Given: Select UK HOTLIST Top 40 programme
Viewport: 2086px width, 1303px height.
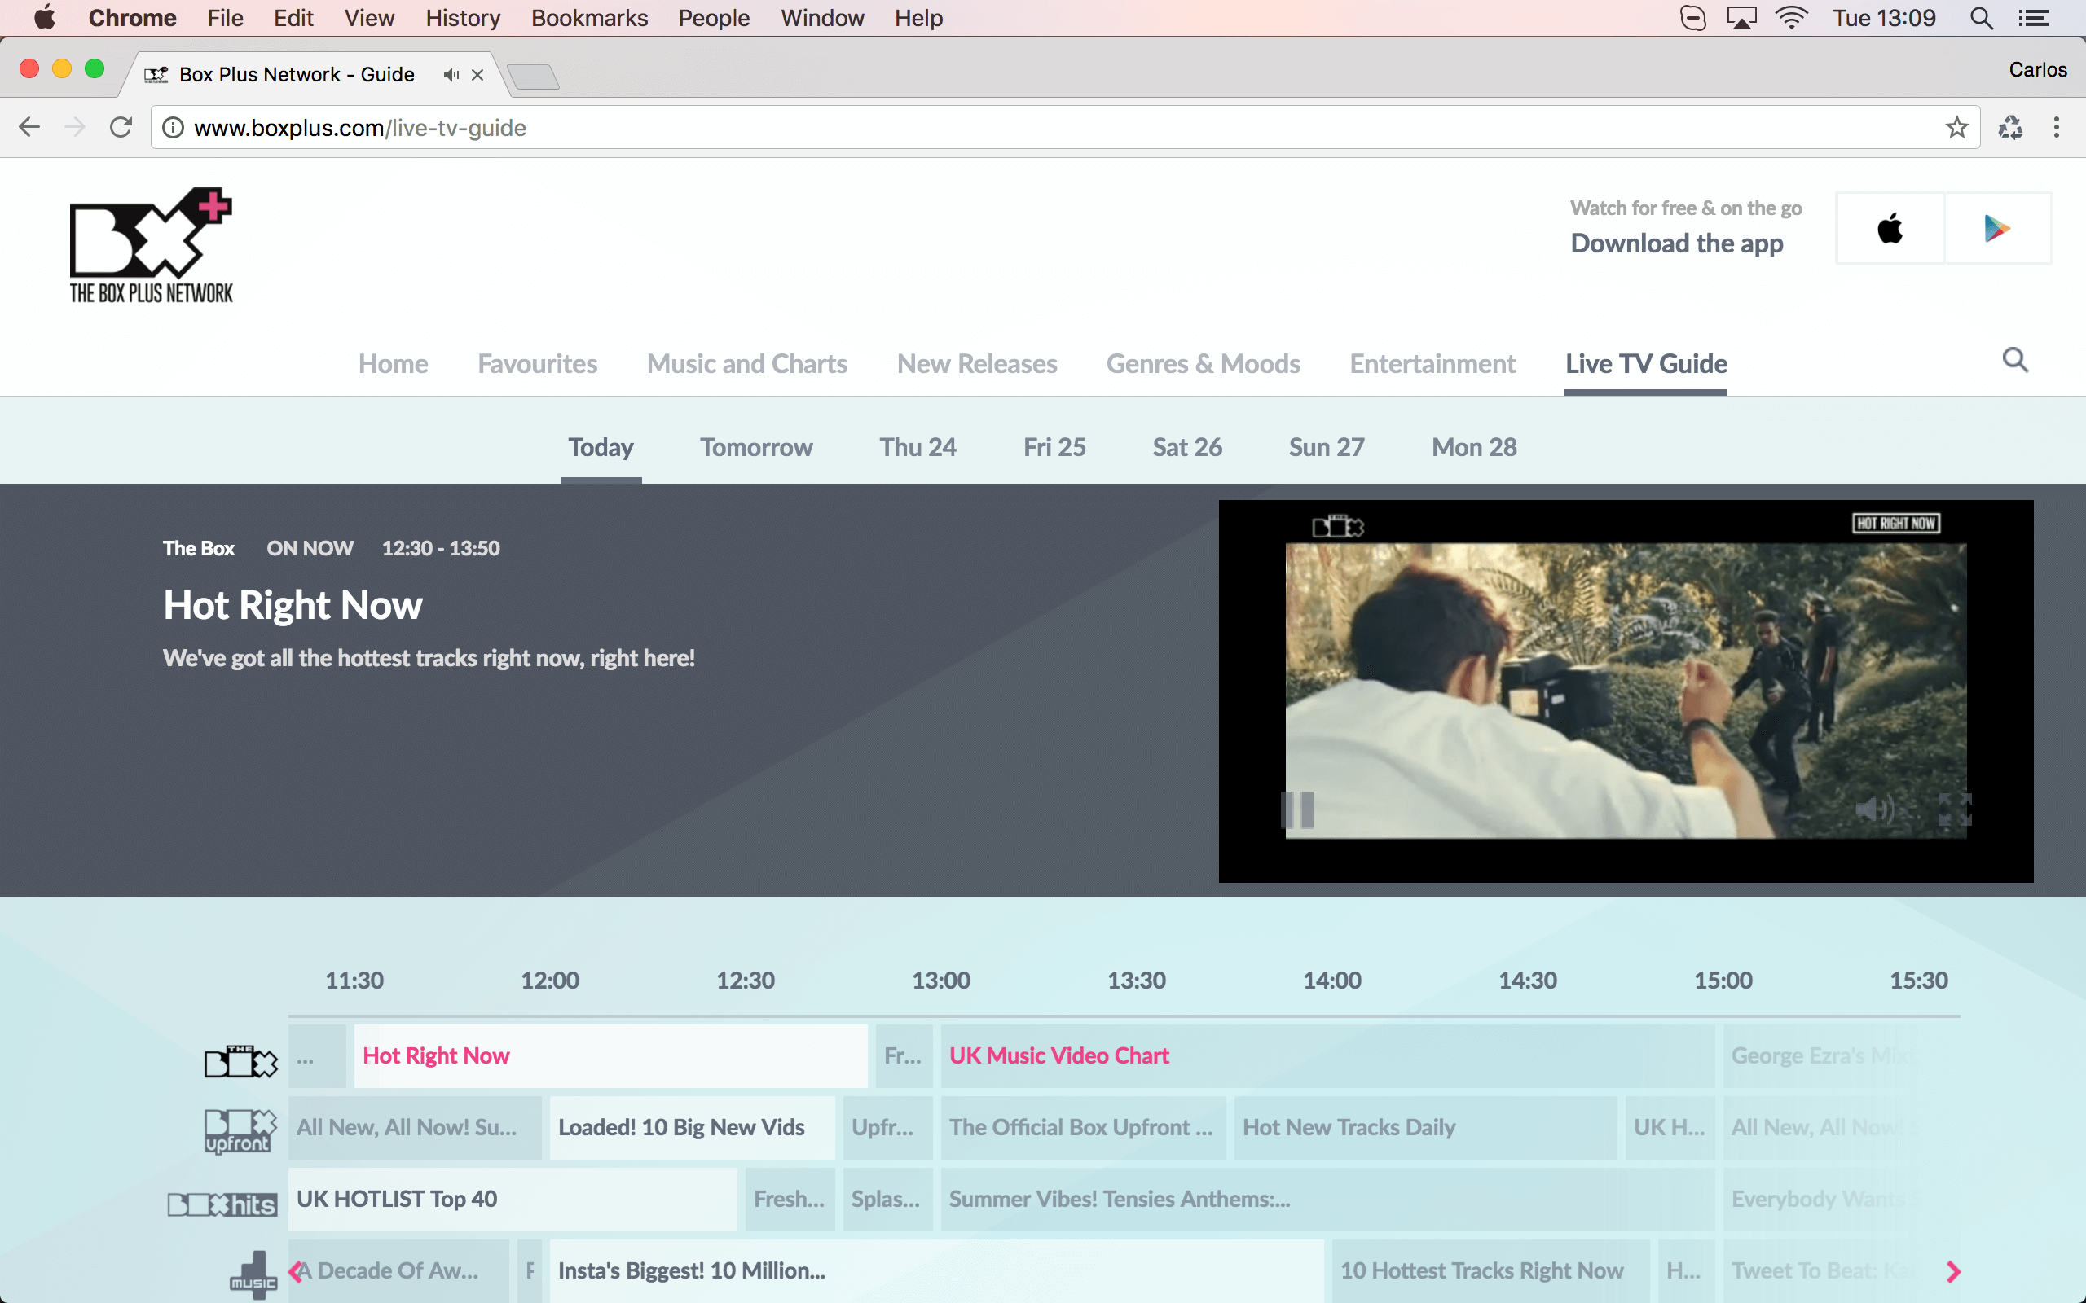Looking at the screenshot, I should click(x=512, y=1199).
